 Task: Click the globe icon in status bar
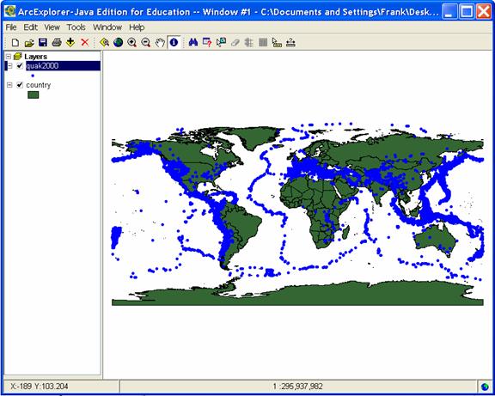485,387
